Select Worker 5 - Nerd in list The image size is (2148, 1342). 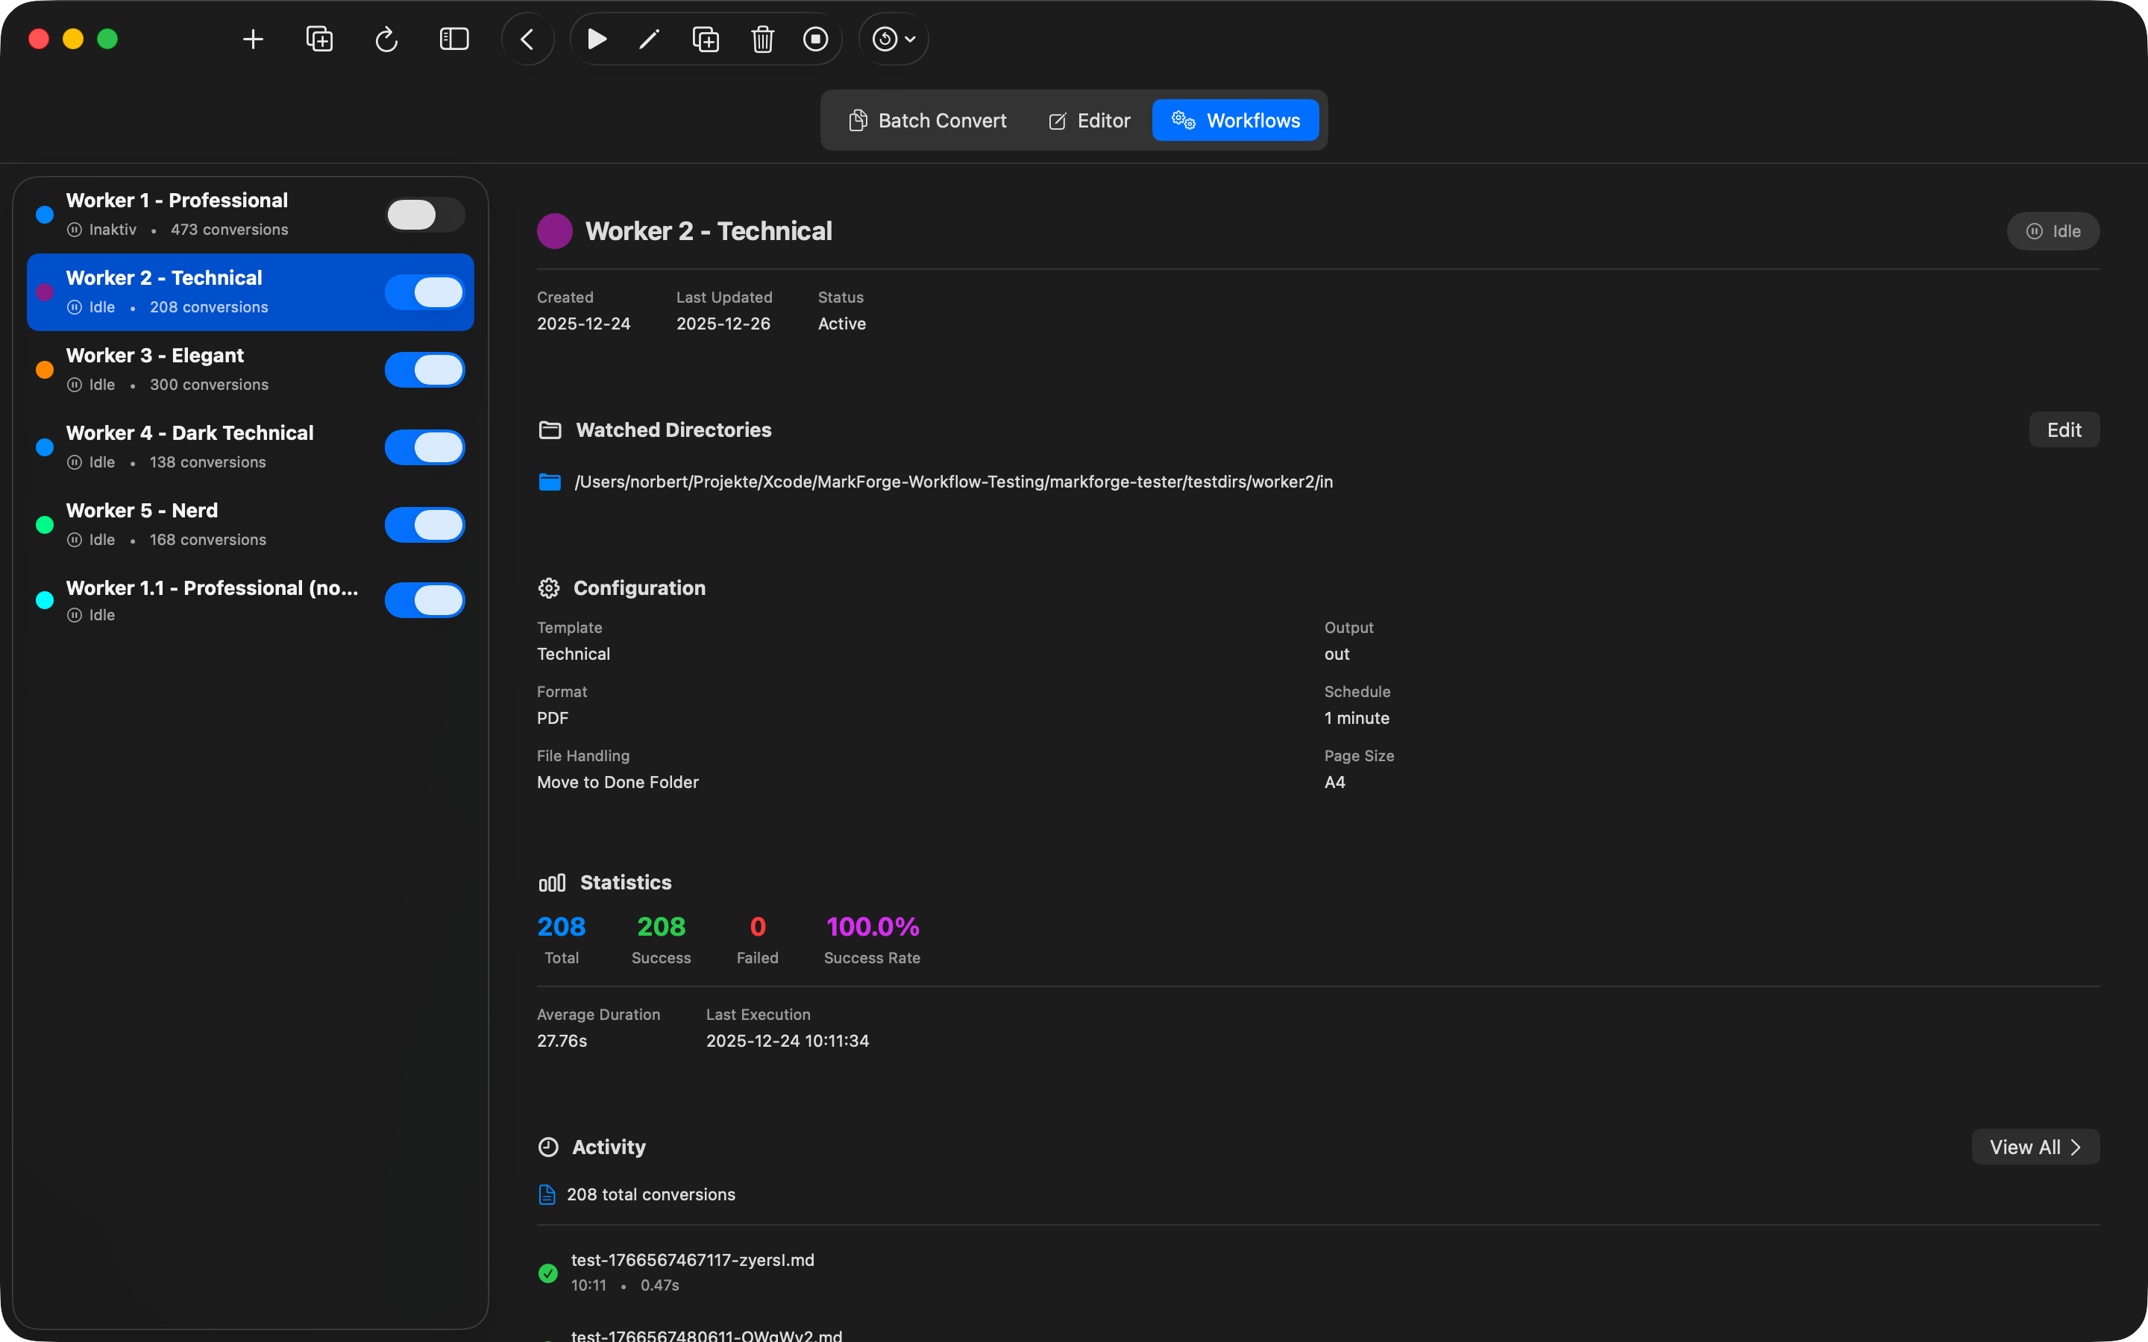click(251, 525)
